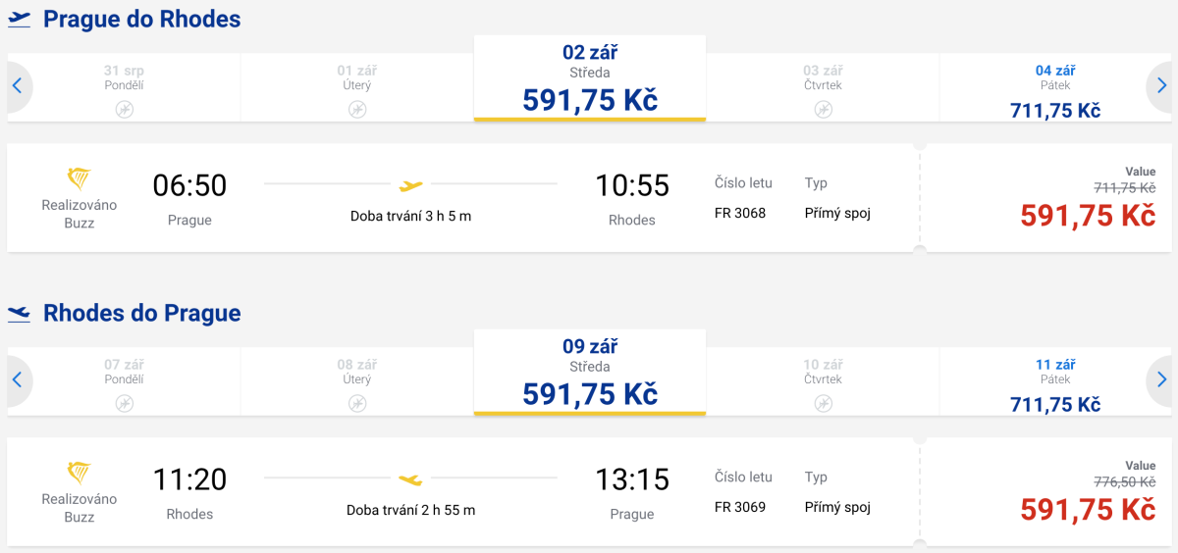The height and width of the screenshot is (553, 1178).
Task: Select the 11 zář Pátek return date
Action: (x=1055, y=384)
